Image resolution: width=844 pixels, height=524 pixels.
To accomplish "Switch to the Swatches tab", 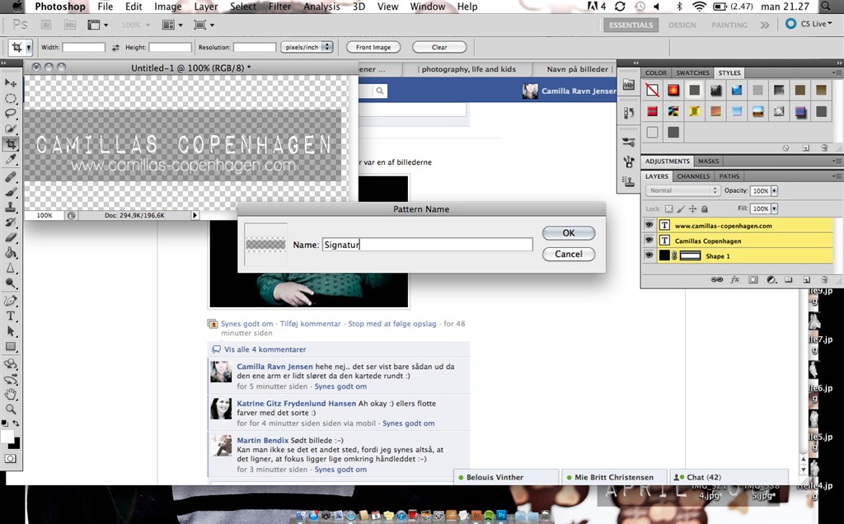I will tap(692, 73).
